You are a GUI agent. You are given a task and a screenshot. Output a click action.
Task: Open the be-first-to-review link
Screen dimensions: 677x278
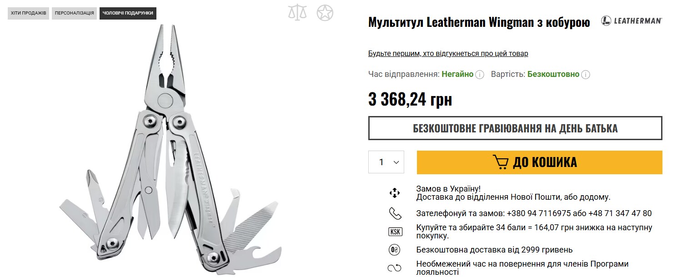pyautogui.click(x=448, y=54)
